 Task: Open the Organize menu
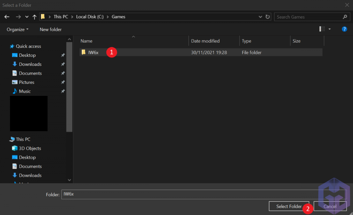pos(18,30)
